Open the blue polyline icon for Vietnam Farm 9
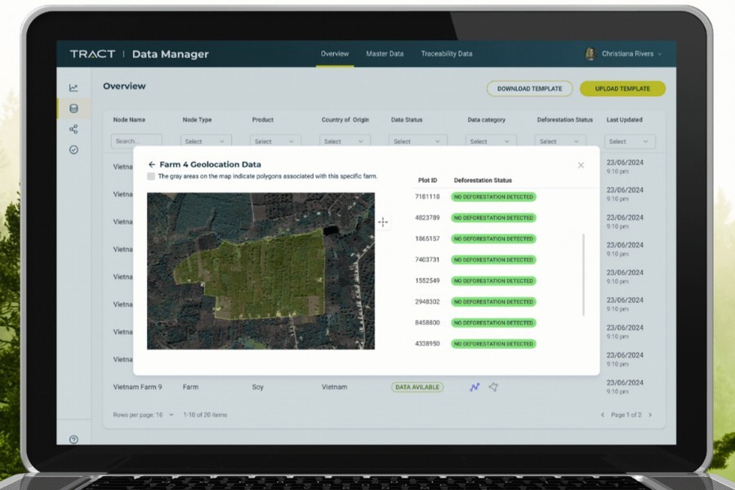Viewport: 735px width, 490px height. [474, 386]
